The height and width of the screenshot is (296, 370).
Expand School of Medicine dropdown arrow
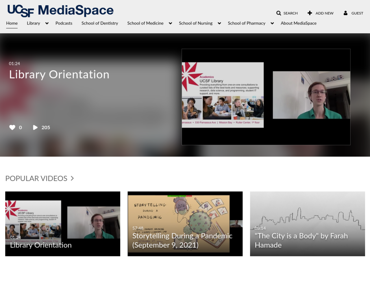pos(171,23)
